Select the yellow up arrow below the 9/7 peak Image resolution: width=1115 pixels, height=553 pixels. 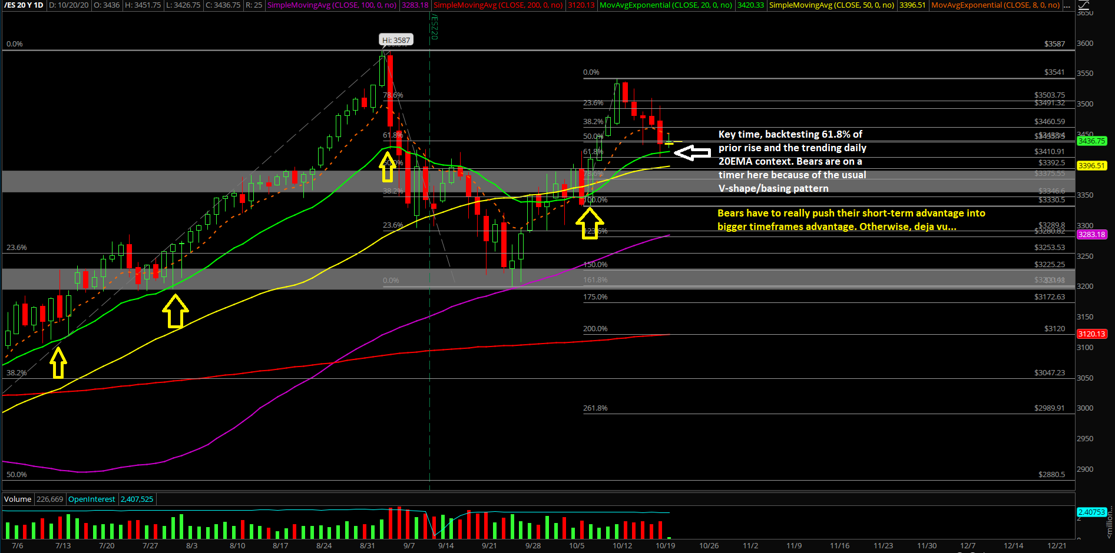[x=388, y=167]
